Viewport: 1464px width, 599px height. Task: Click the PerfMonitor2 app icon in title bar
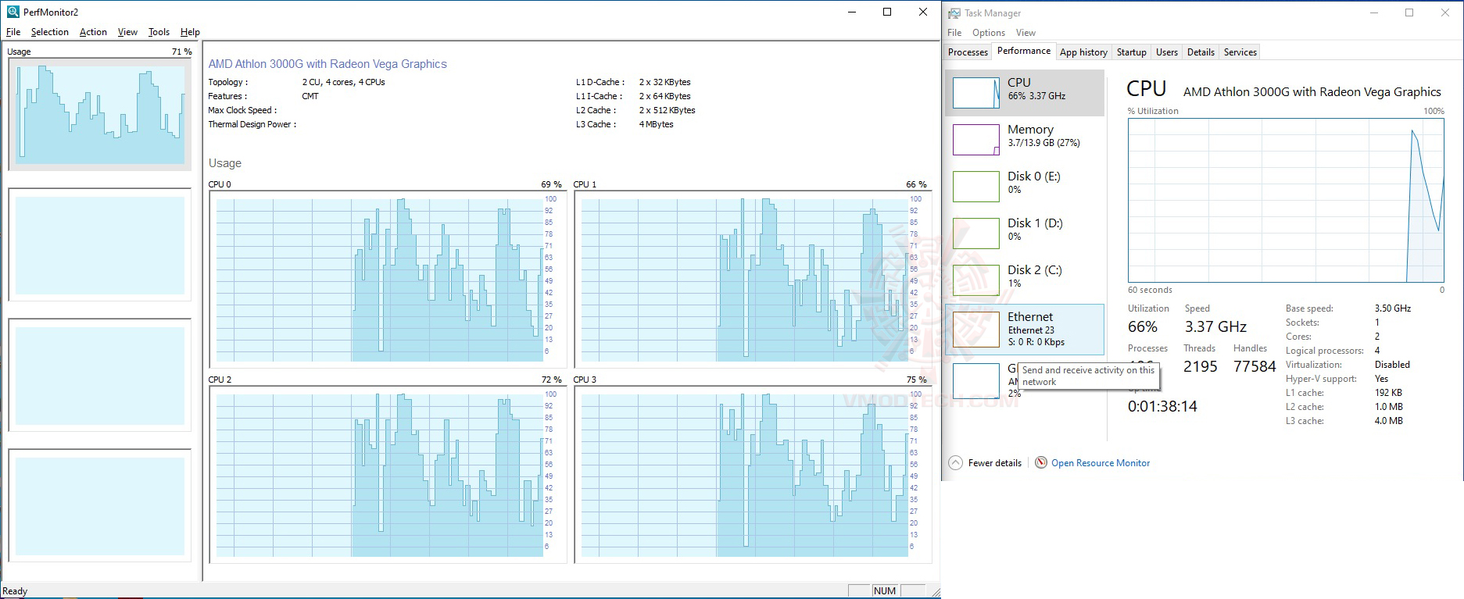[x=13, y=12]
